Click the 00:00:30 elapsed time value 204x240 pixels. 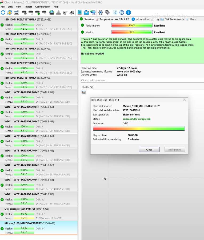133,135
